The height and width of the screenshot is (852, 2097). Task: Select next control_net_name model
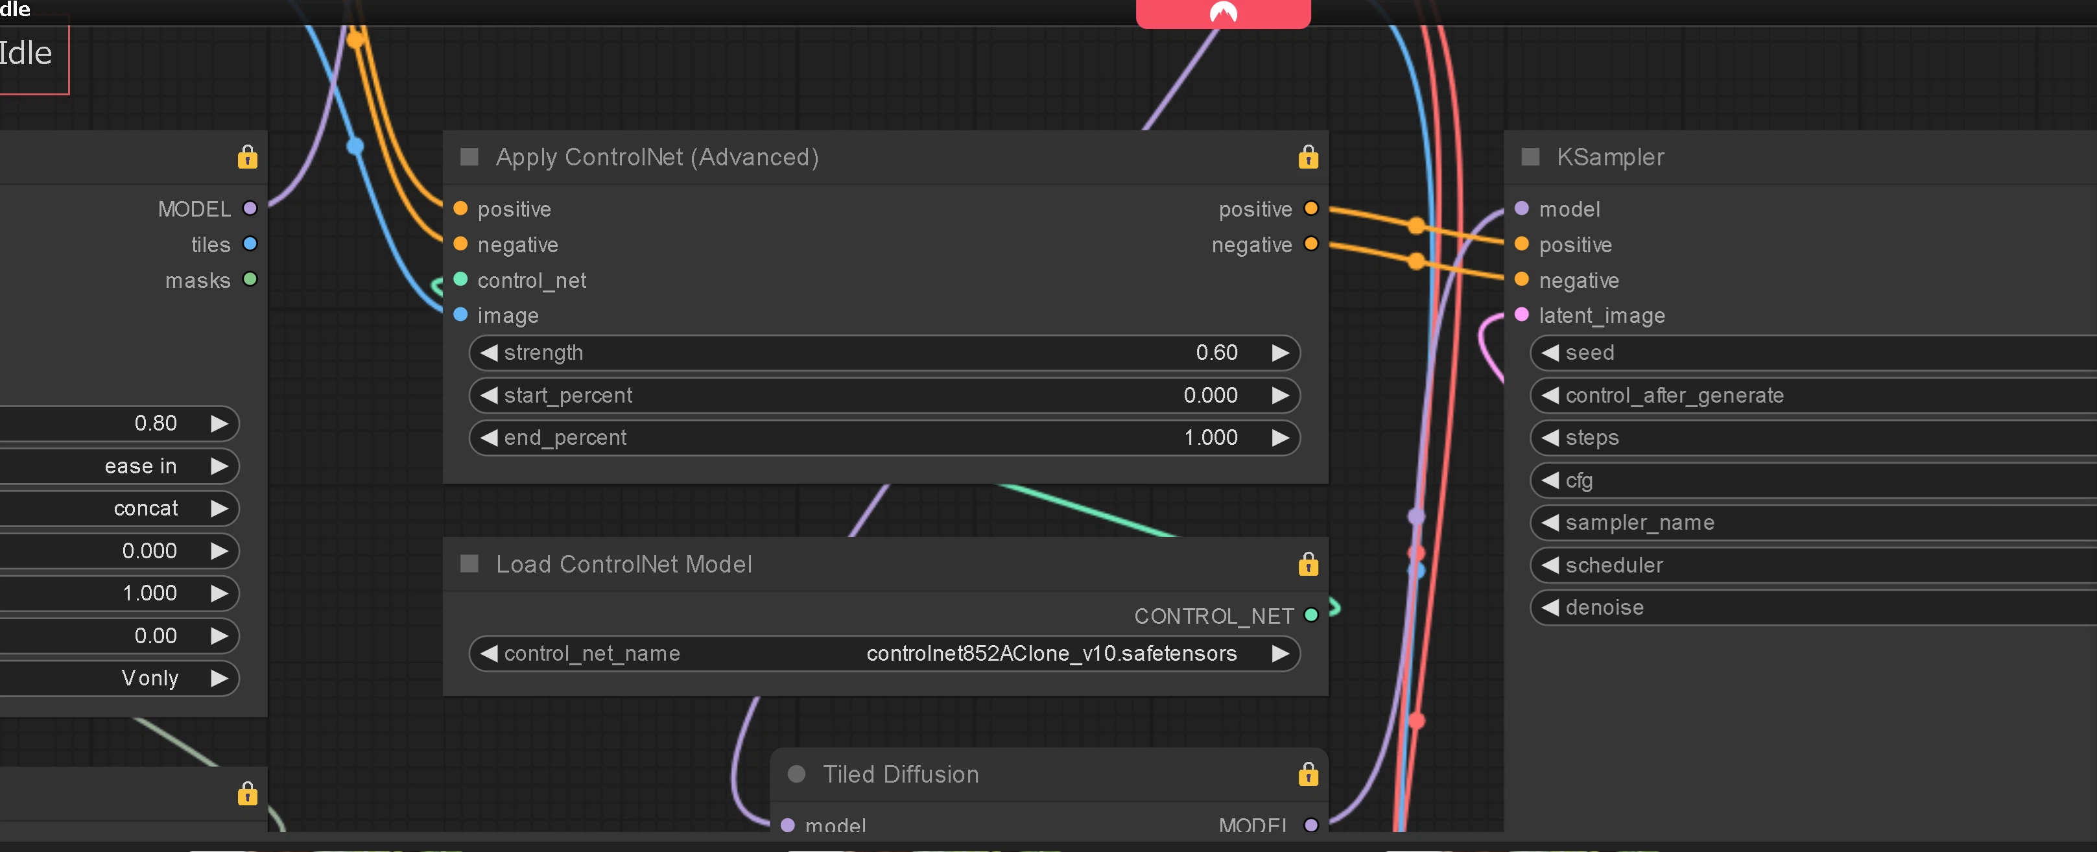1281,654
